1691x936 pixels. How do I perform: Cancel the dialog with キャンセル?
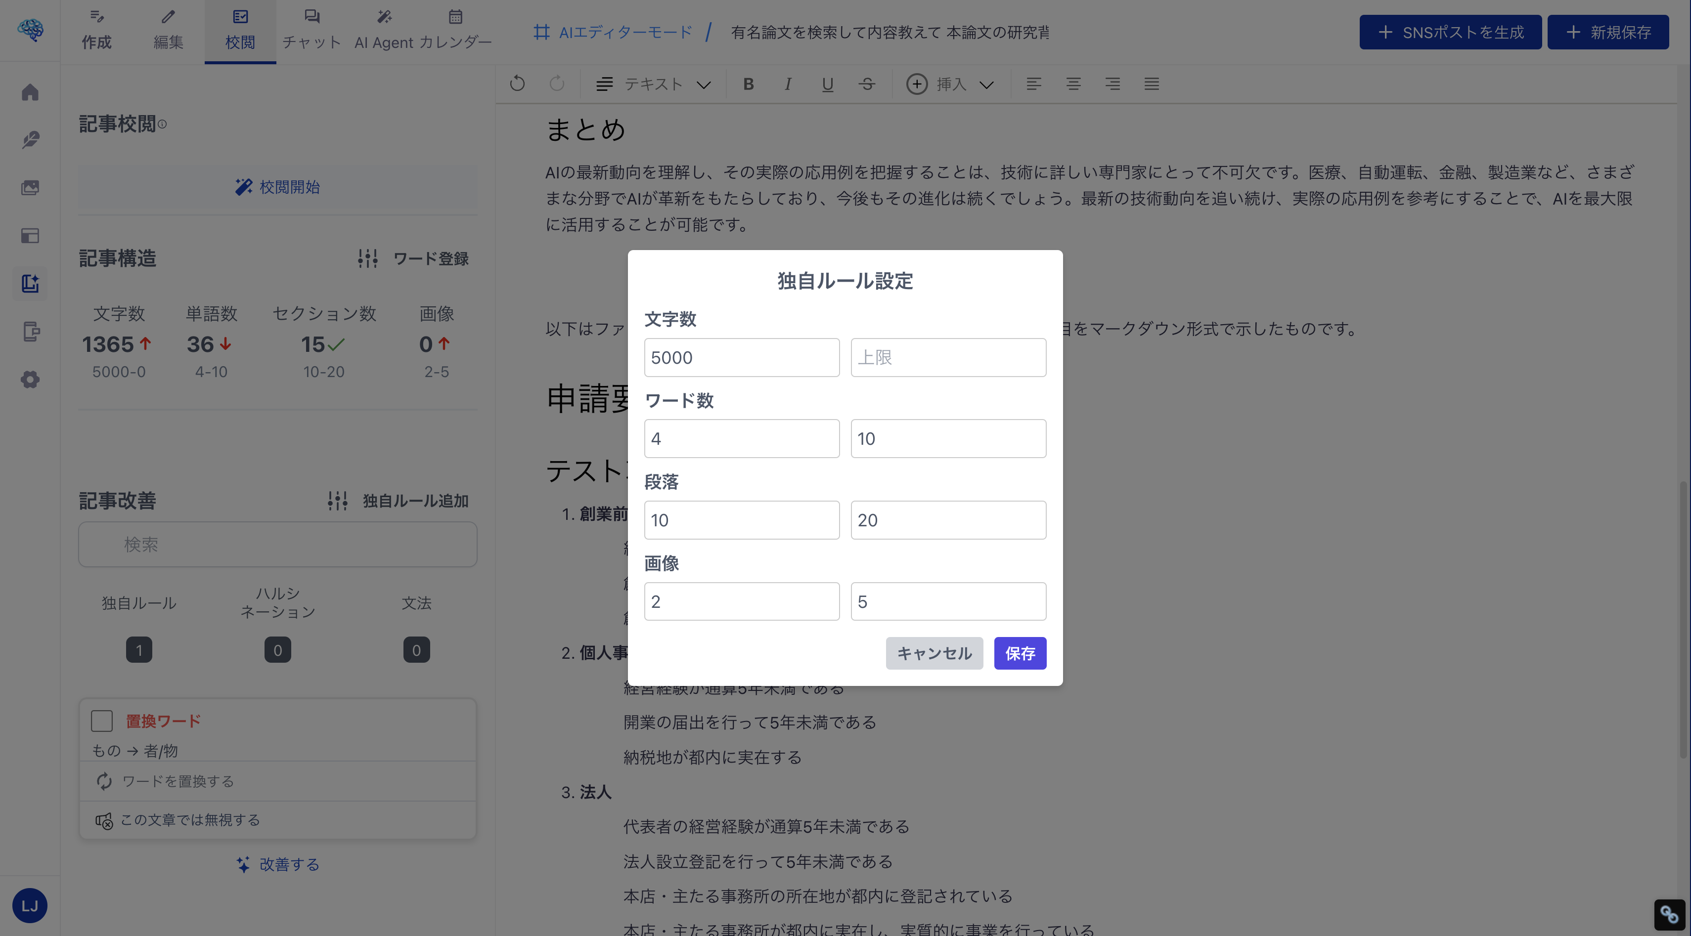coord(934,653)
